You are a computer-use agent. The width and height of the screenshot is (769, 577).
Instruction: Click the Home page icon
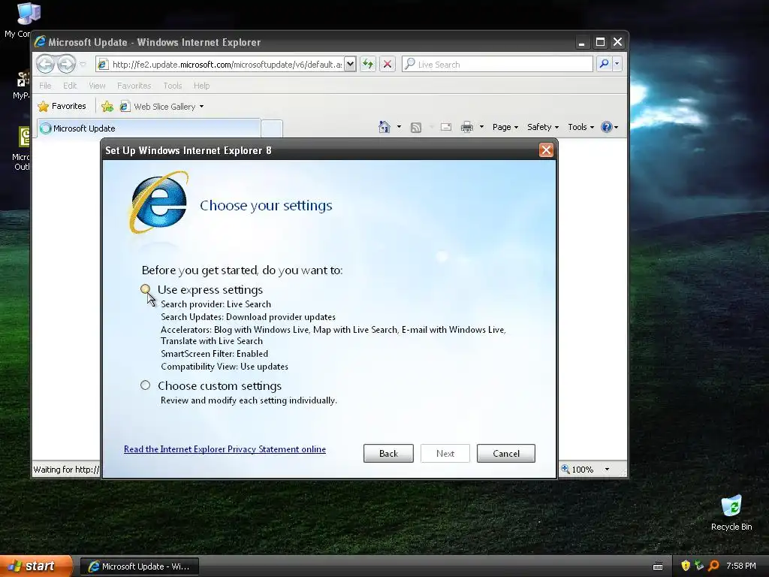pyautogui.click(x=384, y=127)
